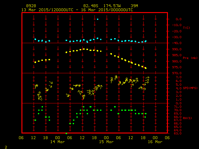Image resolution: width=199 pixels, height=149 pixels.
Task: Click the start date 13 Mar 2015/120000UTC
Action: (47, 10)
